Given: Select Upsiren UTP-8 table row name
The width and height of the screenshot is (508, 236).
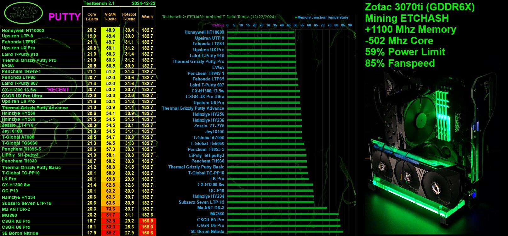Looking at the screenshot, I should pos(17,36).
